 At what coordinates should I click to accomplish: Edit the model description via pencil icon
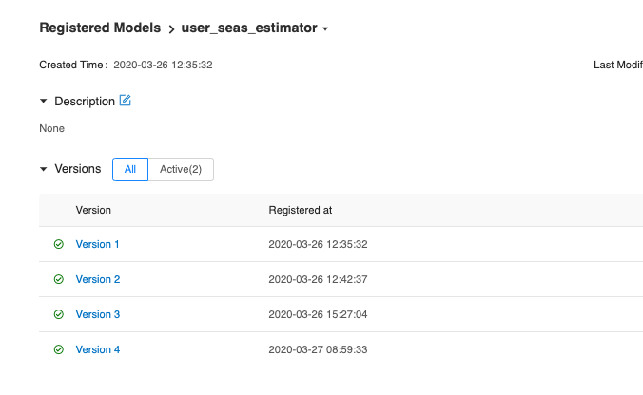125,101
